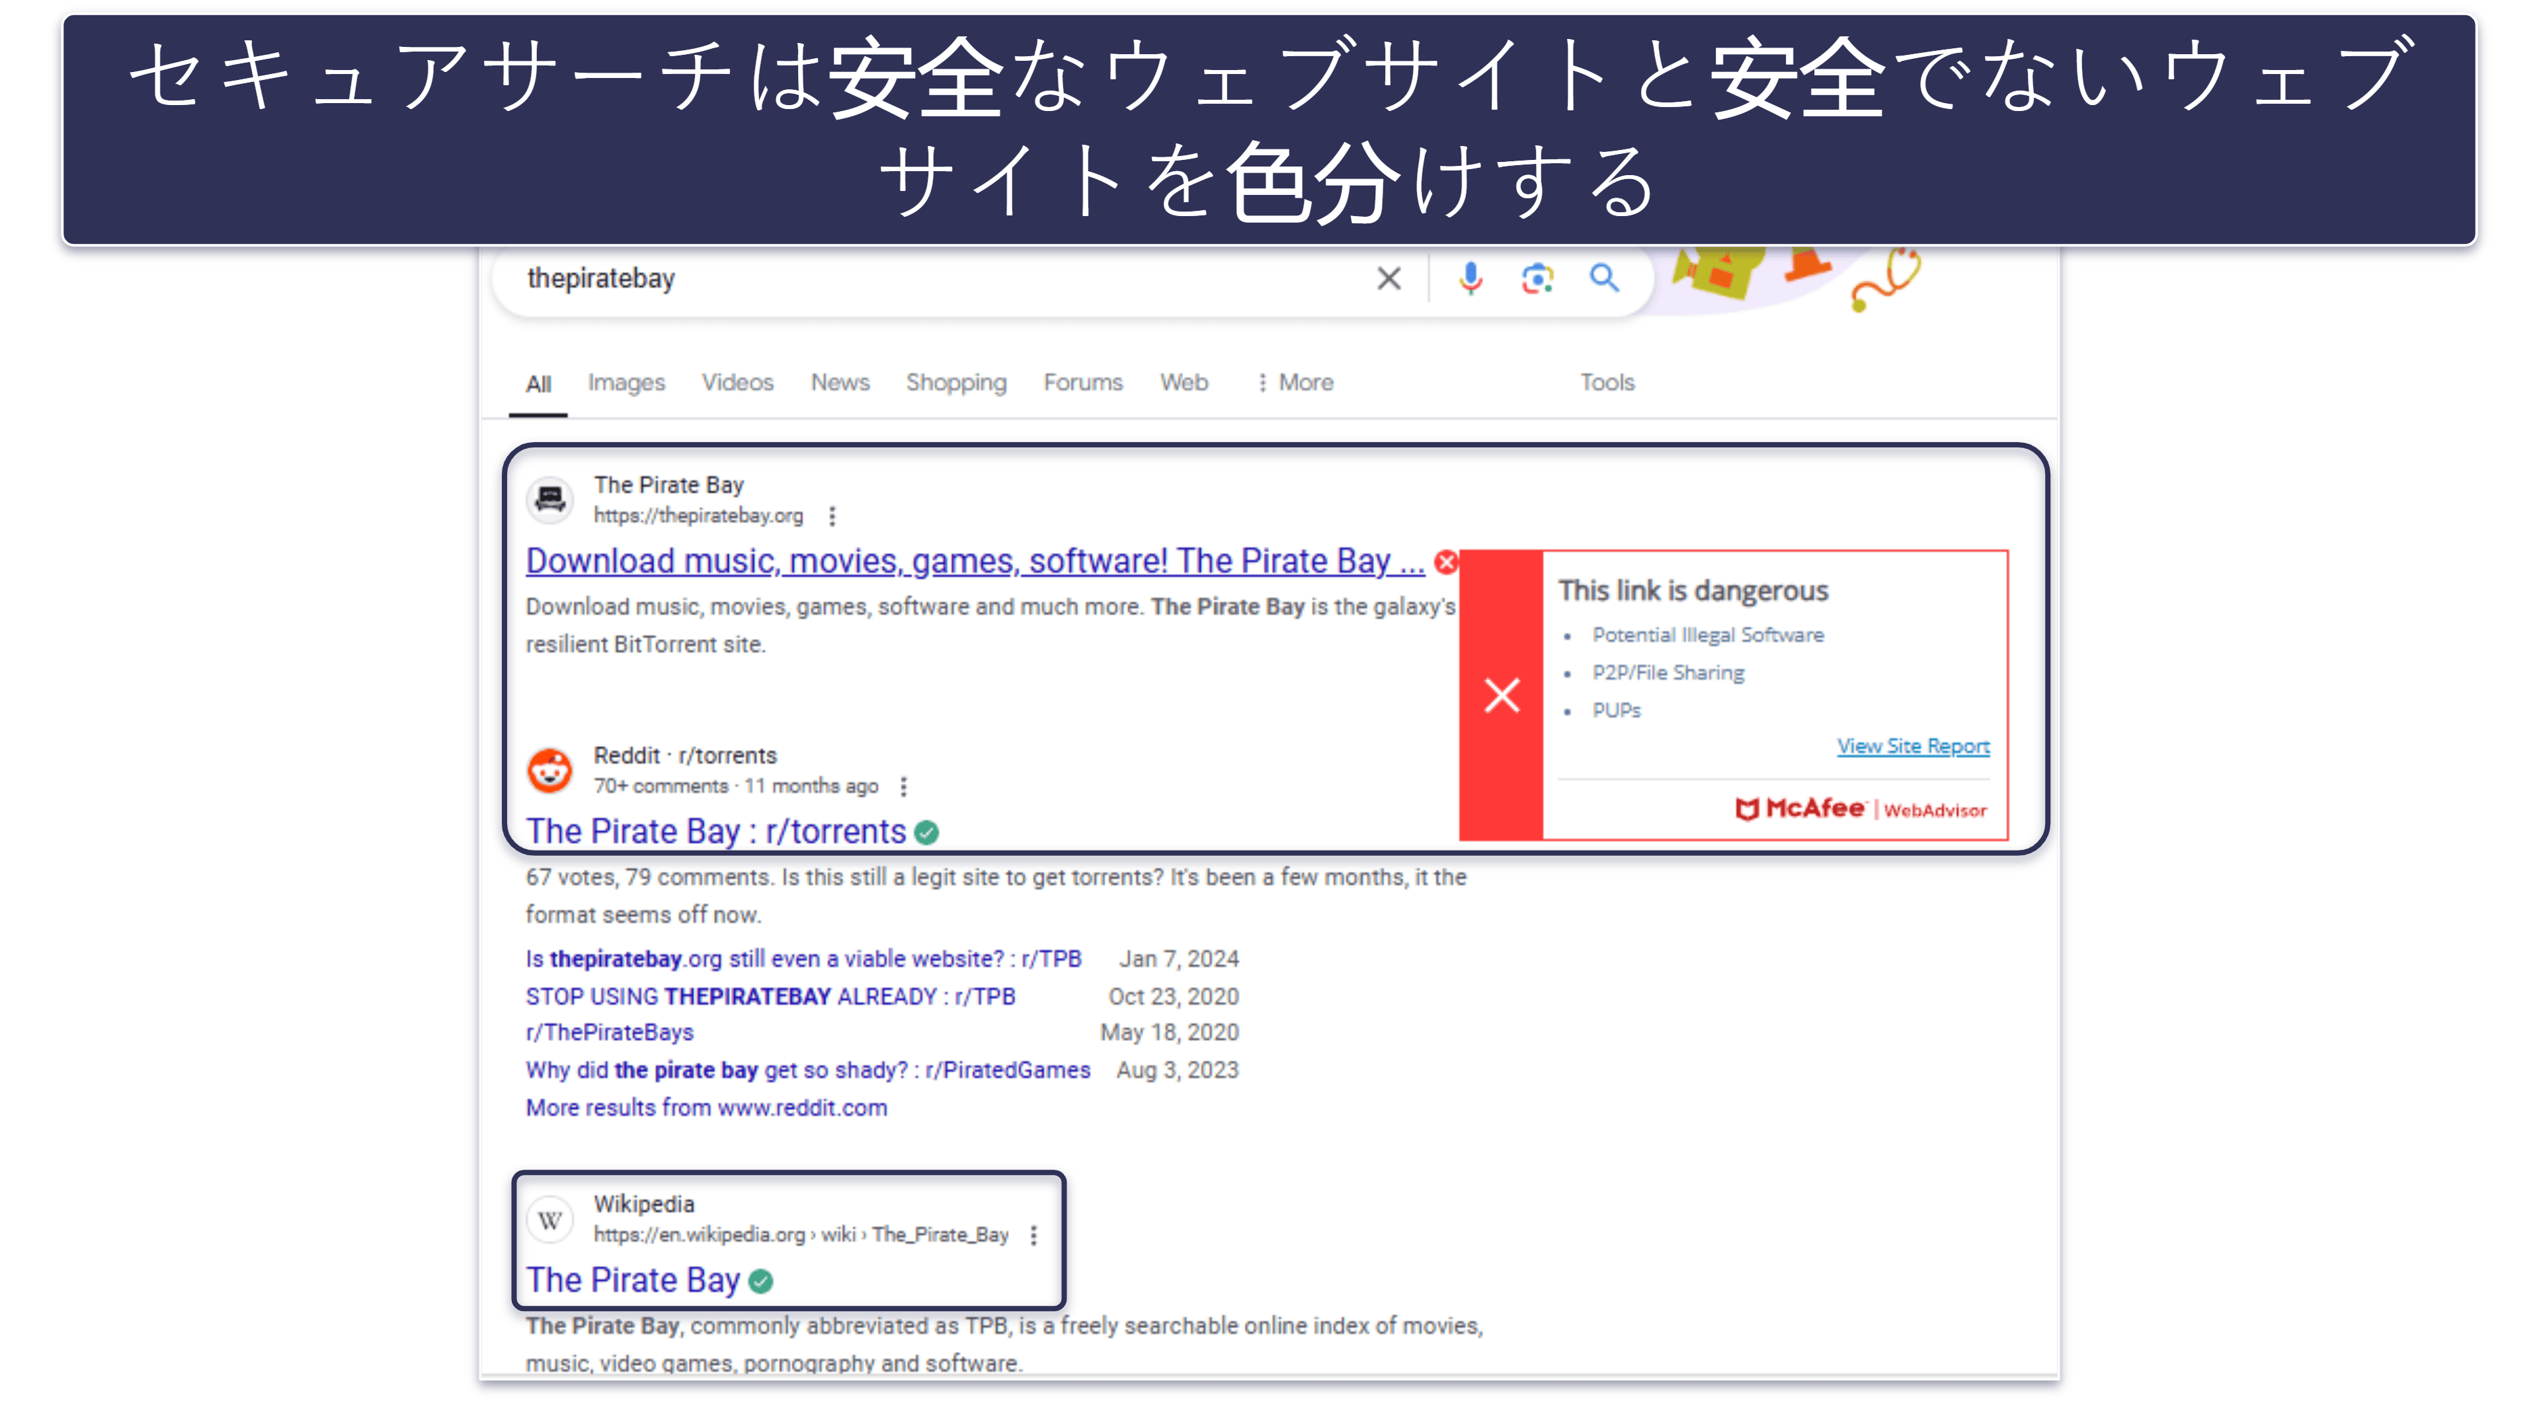Click 'P2P/File Sharing' bullet in popup
2539x1401 pixels.
1668,673
